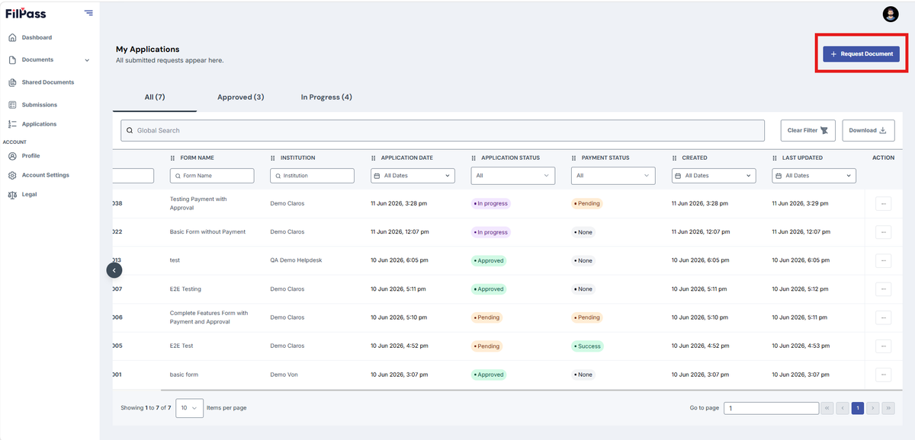Open the Dashboard from the sidebar
Viewport: 915px width, 440px height.
30,37
